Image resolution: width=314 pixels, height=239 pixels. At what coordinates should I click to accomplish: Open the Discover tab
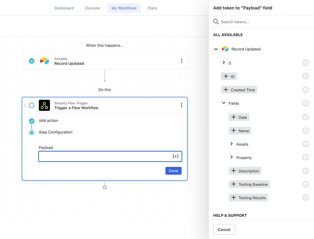(93, 8)
